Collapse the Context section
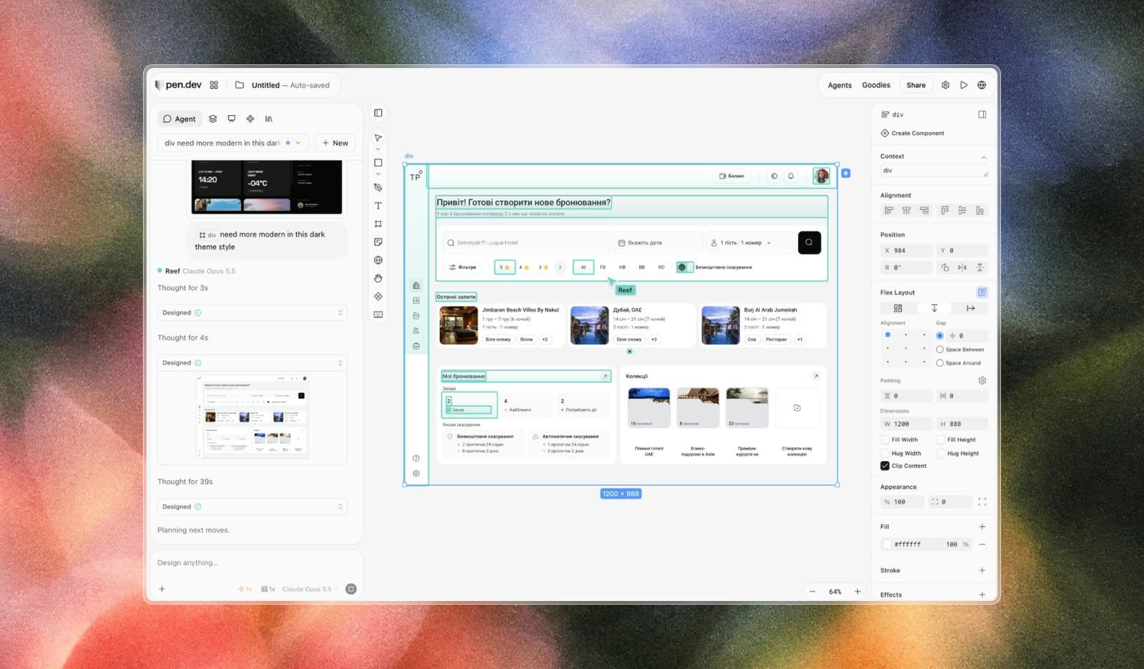This screenshot has height=669, width=1144. click(x=984, y=157)
